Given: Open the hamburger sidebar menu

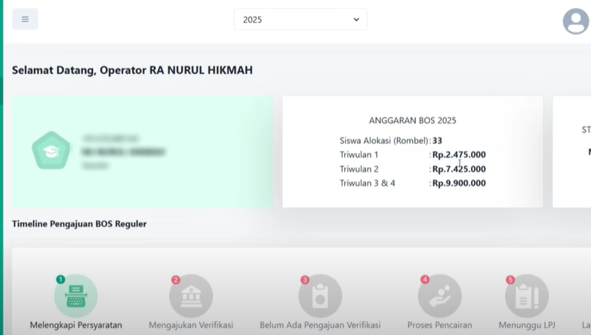Looking at the screenshot, I should (x=25, y=19).
